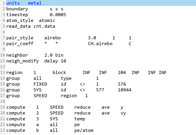Screen dimensions: 196x135
Task: Click the 'metal' units value on line 1
Action: pyautogui.click(x=34, y=3)
